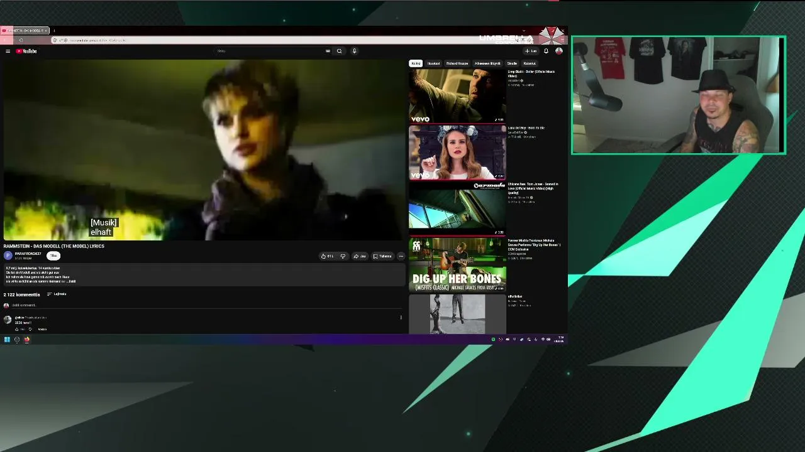Open the YouTube account avatar menu

[x=558, y=51]
